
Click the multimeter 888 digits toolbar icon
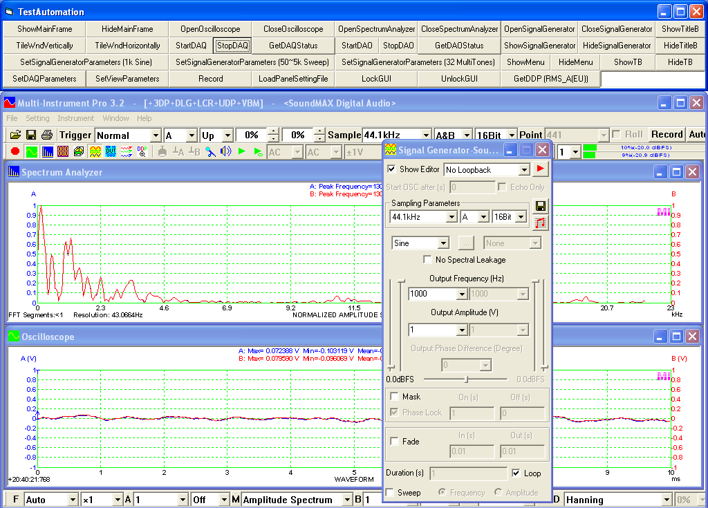coord(63,151)
